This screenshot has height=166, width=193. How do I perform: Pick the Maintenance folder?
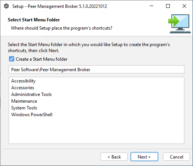(24, 101)
